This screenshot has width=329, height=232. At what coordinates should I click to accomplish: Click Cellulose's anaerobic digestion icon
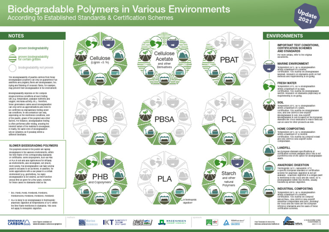pos(115,71)
